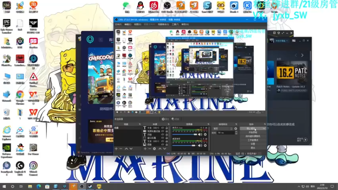Open Internet Explorer desktop icon
338x190 pixels.
pyautogui.click(x=6, y=133)
